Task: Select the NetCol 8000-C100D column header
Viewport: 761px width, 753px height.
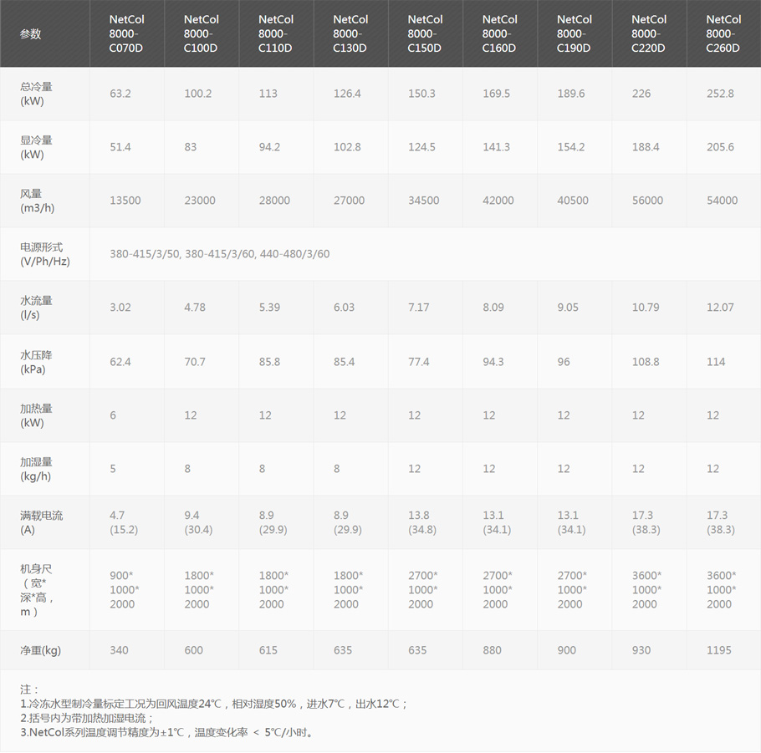Action: (x=201, y=34)
